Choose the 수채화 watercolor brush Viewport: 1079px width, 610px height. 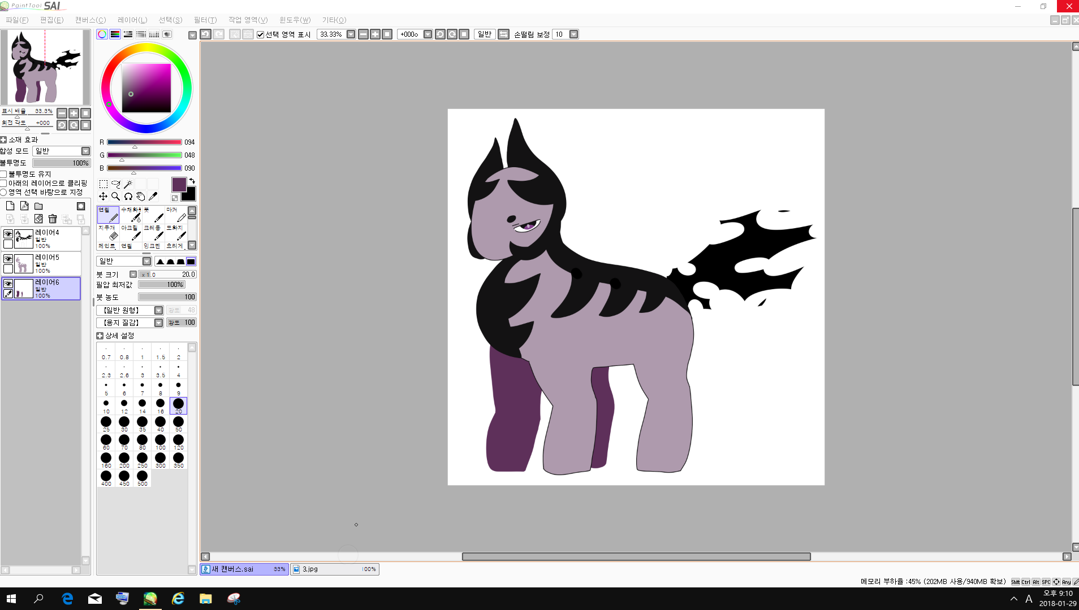[131, 214]
